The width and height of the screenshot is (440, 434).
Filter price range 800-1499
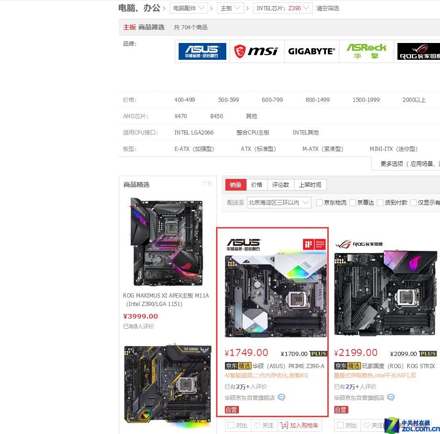[x=317, y=100]
